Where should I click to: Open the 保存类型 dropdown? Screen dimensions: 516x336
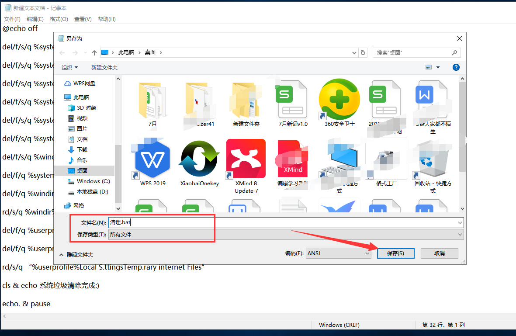286,235
